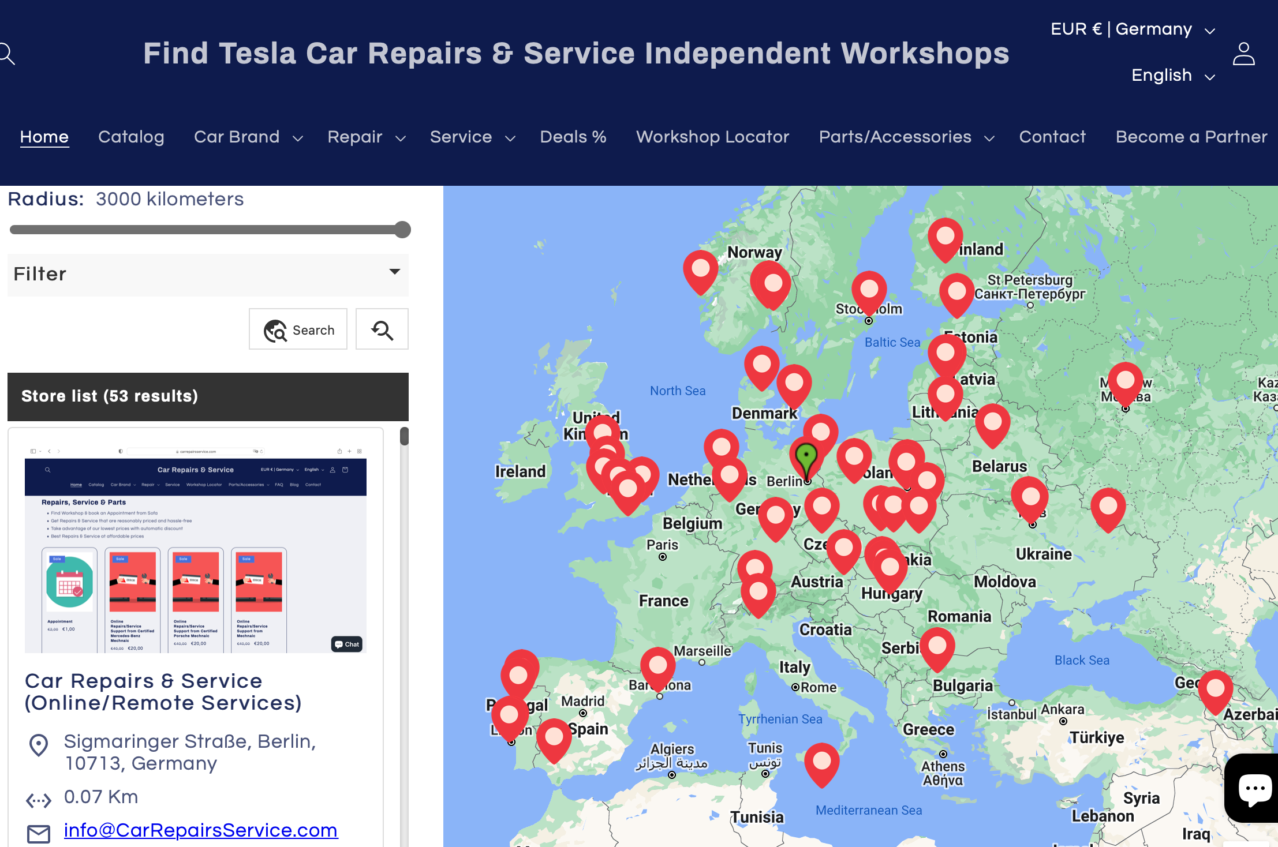Click the Car Repairs & Service store thumbnail
Viewport: 1278px width, 847px height.
click(195, 548)
